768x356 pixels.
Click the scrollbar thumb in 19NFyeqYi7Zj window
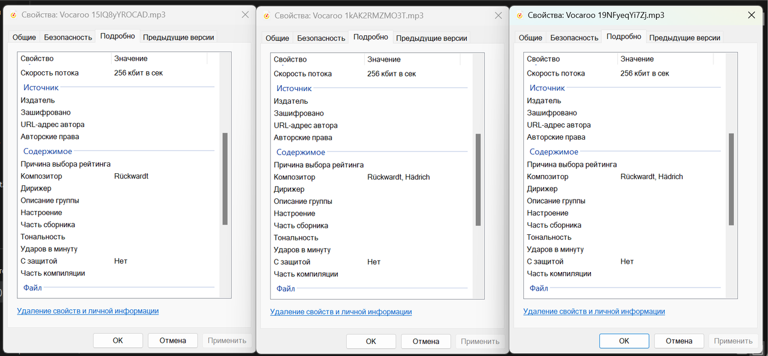731,179
